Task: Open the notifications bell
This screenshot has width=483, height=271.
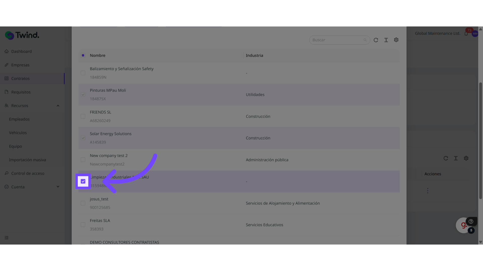Action: [466, 34]
